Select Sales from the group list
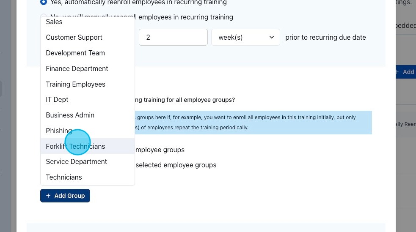The height and width of the screenshot is (232, 416). click(x=54, y=22)
